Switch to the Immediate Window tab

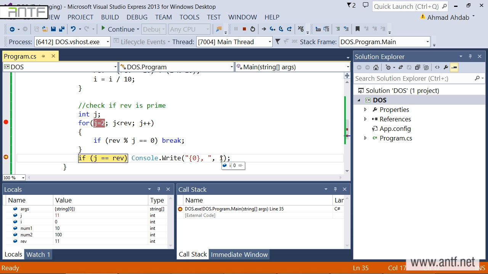(239, 255)
